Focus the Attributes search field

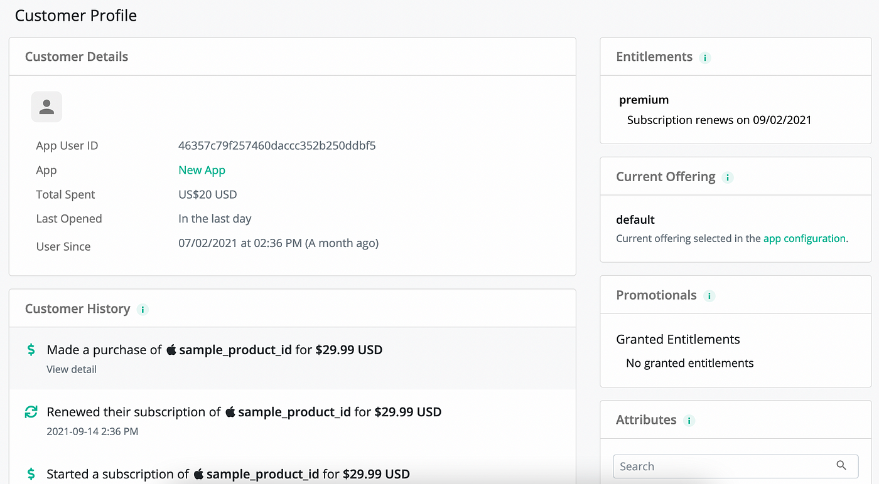(x=722, y=466)
